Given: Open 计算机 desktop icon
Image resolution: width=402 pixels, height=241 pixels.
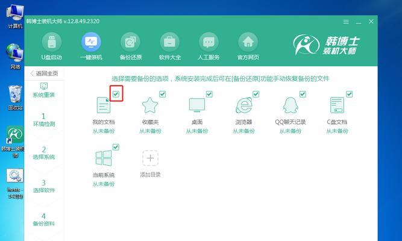Looking at the screenshot, I should (15, 17).
